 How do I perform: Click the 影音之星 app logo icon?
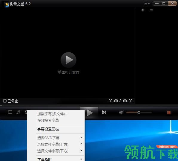pyautogui.click(x=7, y=5)
